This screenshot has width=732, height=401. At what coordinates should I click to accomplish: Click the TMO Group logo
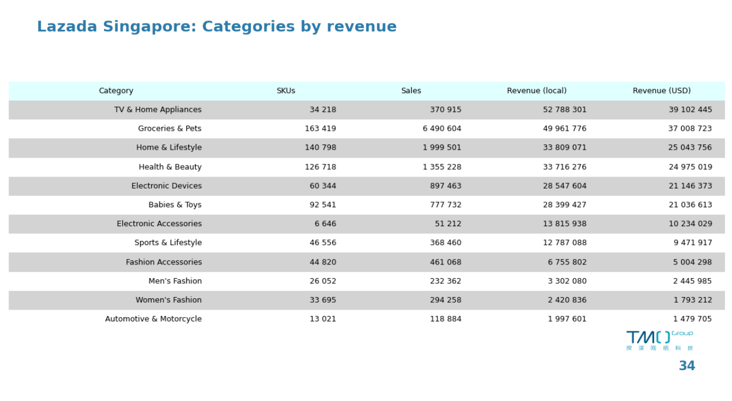pos(659,340)
